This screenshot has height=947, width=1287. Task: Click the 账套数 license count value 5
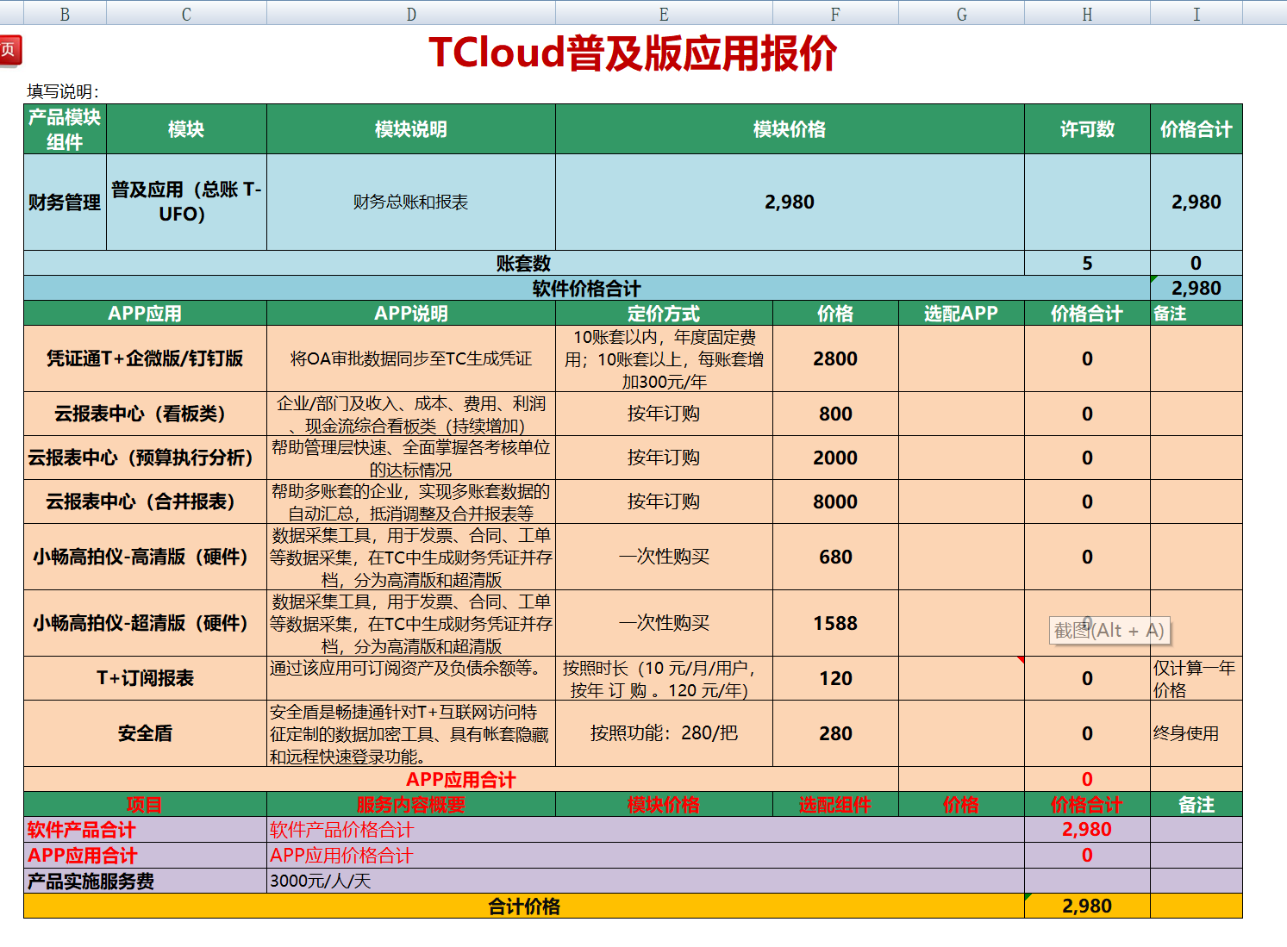[1087, 263]
